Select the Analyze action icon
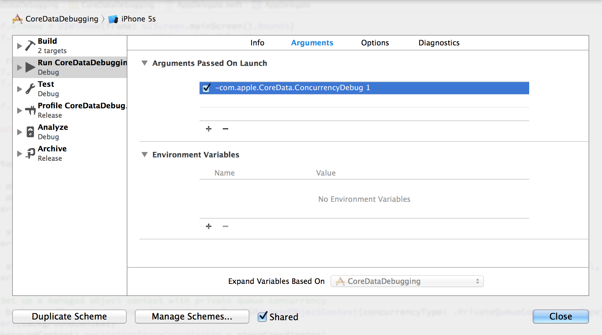 (x=30, y=132)
